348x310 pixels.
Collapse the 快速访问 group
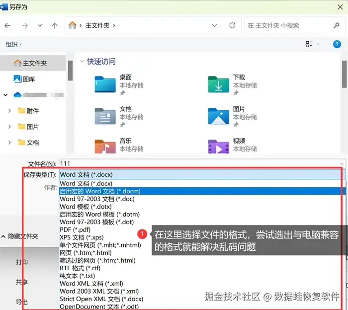[x=82, y=61]
